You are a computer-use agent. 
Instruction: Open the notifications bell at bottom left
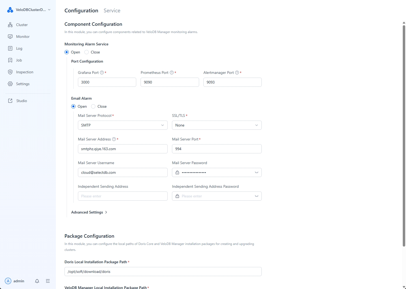point(37,281)
